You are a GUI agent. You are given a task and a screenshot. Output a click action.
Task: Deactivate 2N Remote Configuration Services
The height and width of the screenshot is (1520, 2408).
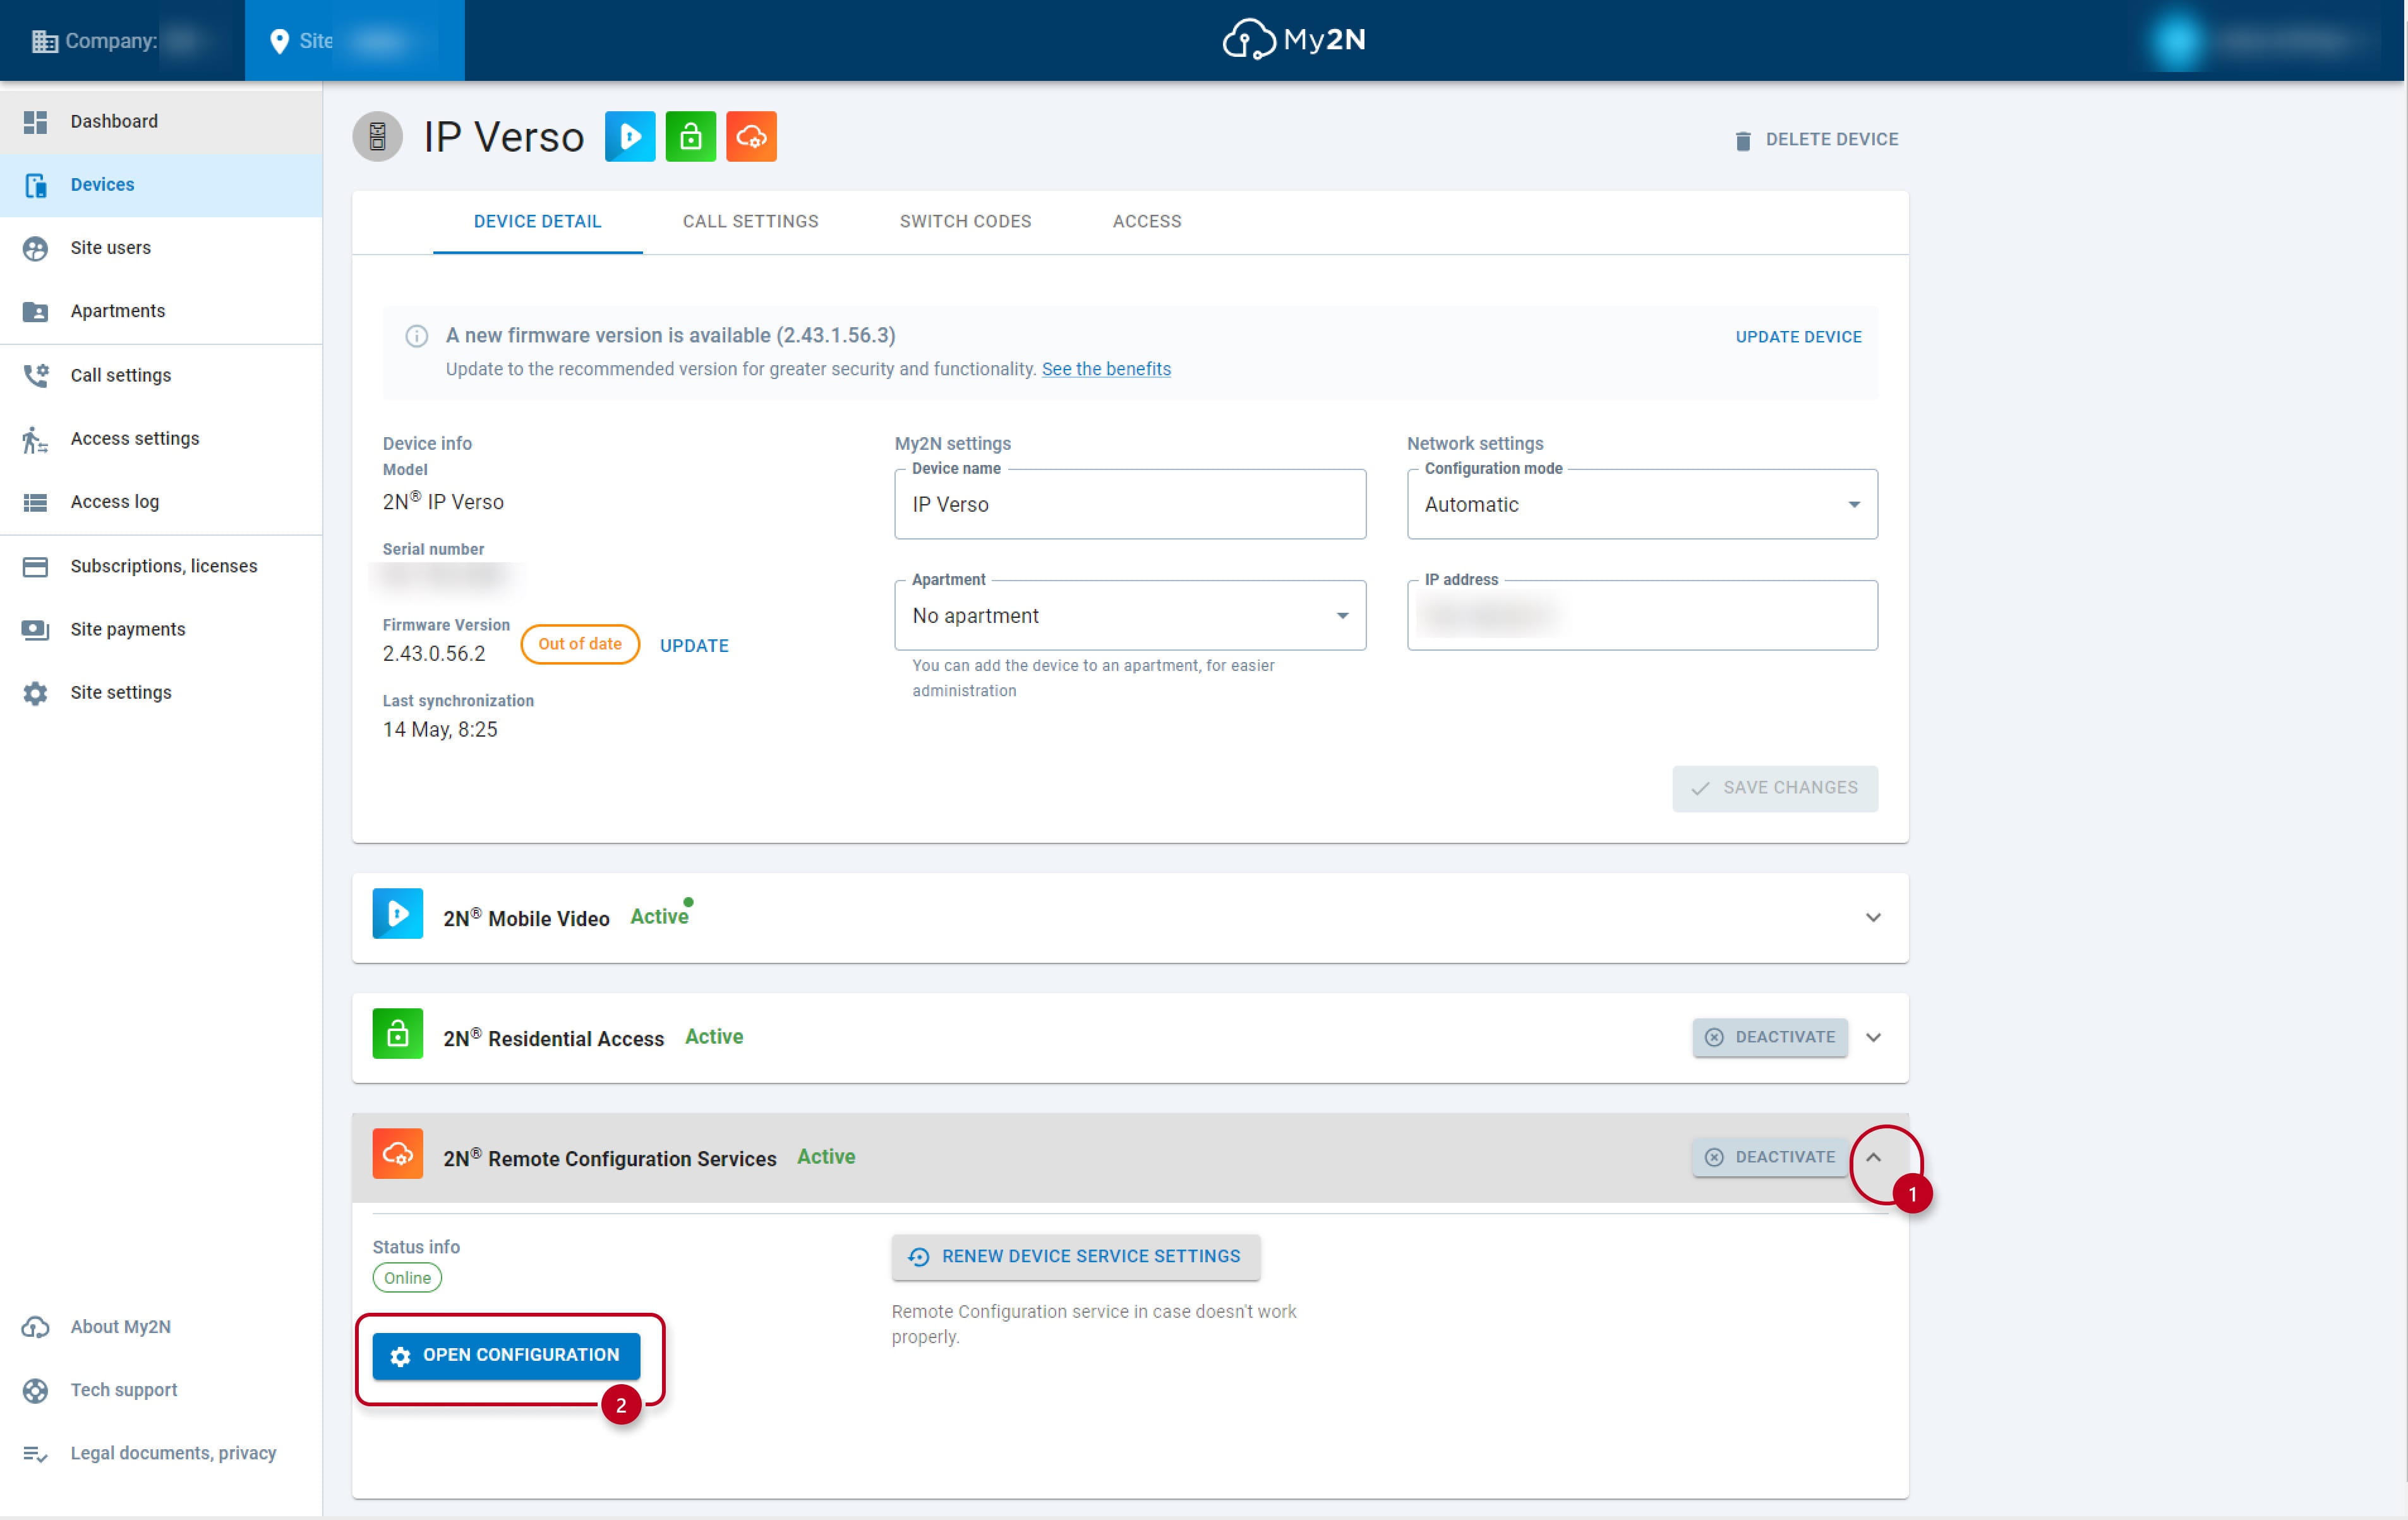(1770, 1157)
